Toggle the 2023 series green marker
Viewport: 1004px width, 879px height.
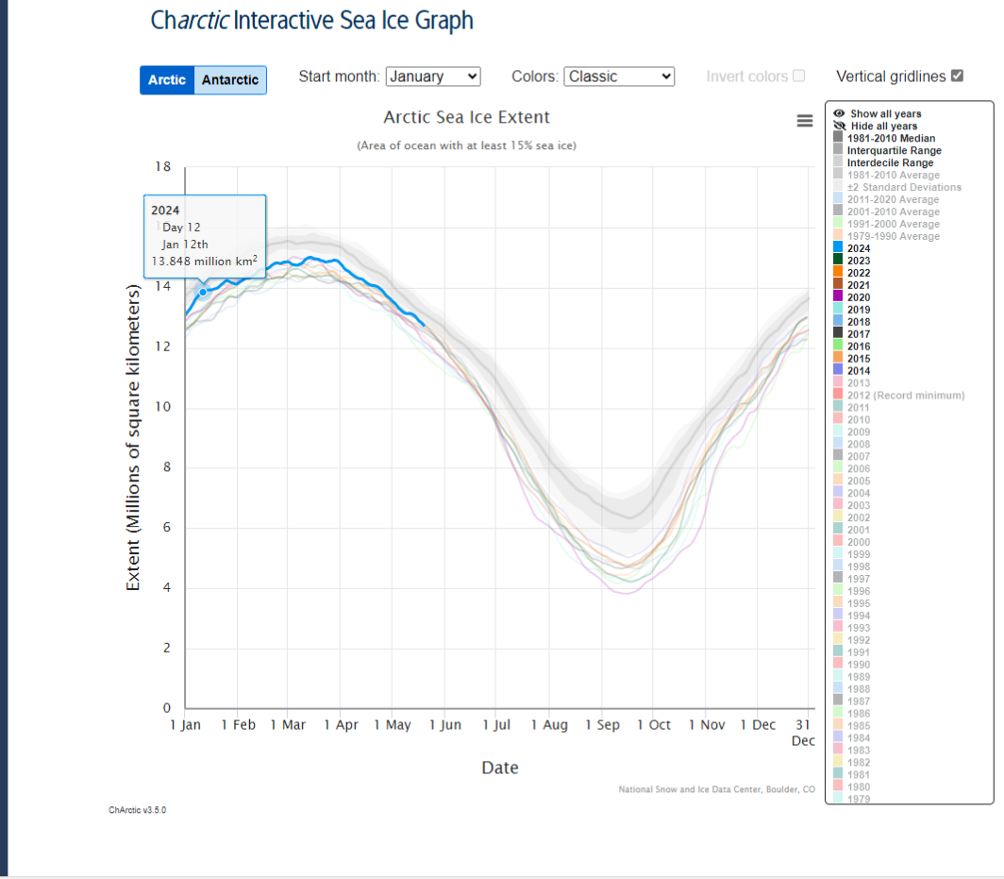838,261
